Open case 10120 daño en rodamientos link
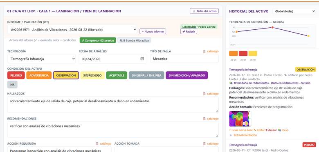Image resolution: width=319 pixels, height=152 pixels. coord(270,83)
